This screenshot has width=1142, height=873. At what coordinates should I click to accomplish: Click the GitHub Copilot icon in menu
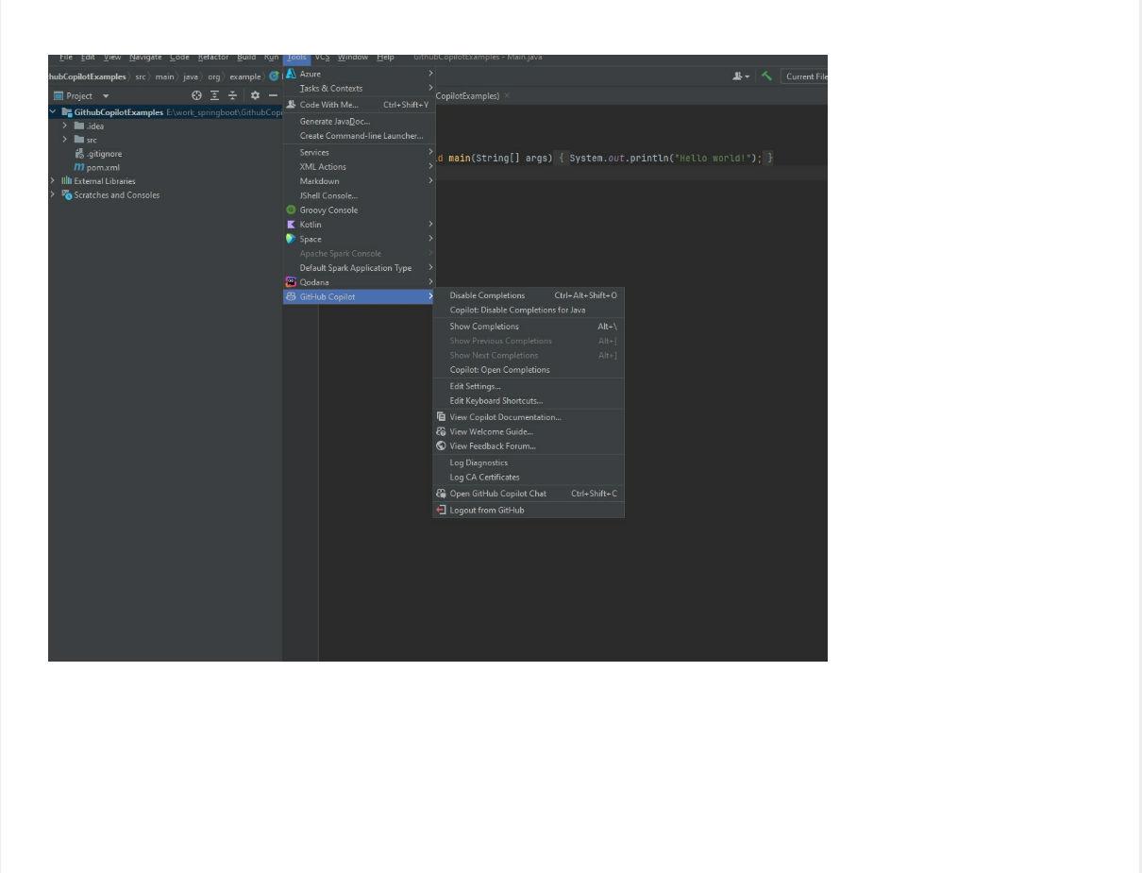point(292,296)
